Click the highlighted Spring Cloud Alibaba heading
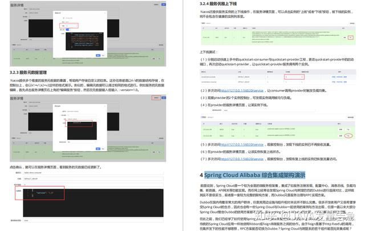 point(255,175)
